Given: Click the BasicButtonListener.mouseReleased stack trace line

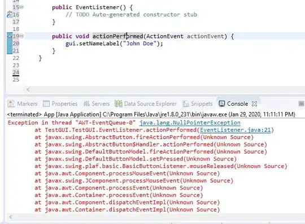Looking at the screenshot, I should (161, 166).
